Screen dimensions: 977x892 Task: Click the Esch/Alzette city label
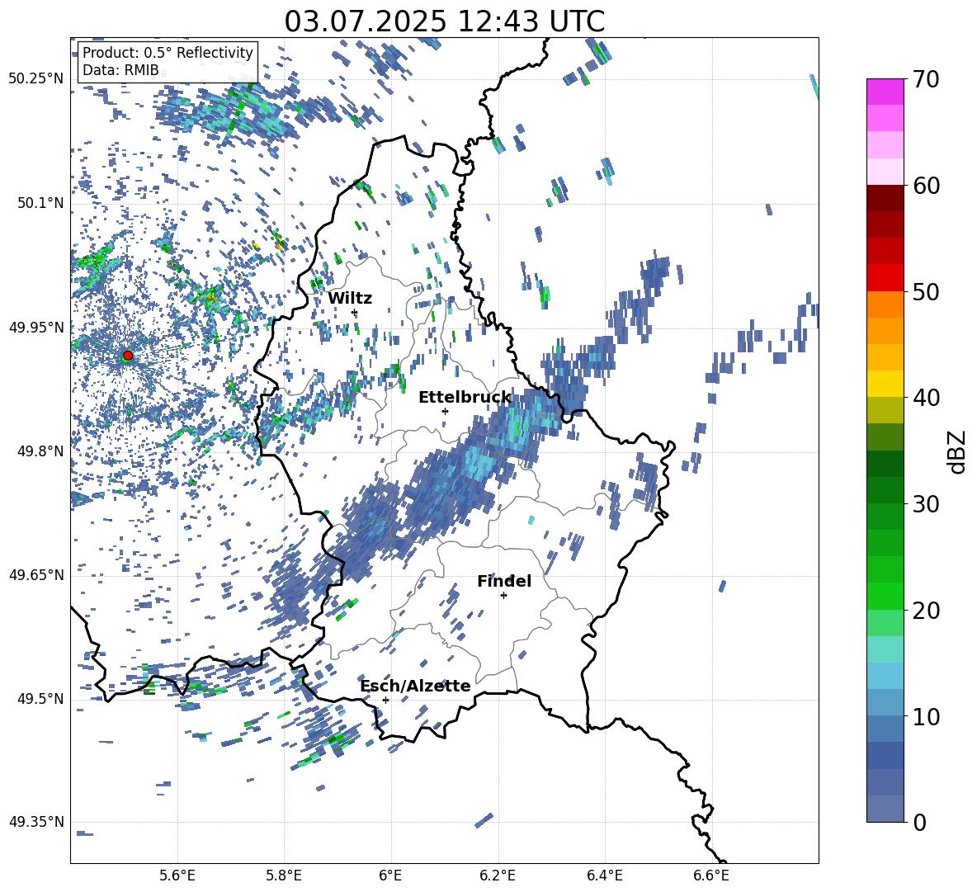415,686
